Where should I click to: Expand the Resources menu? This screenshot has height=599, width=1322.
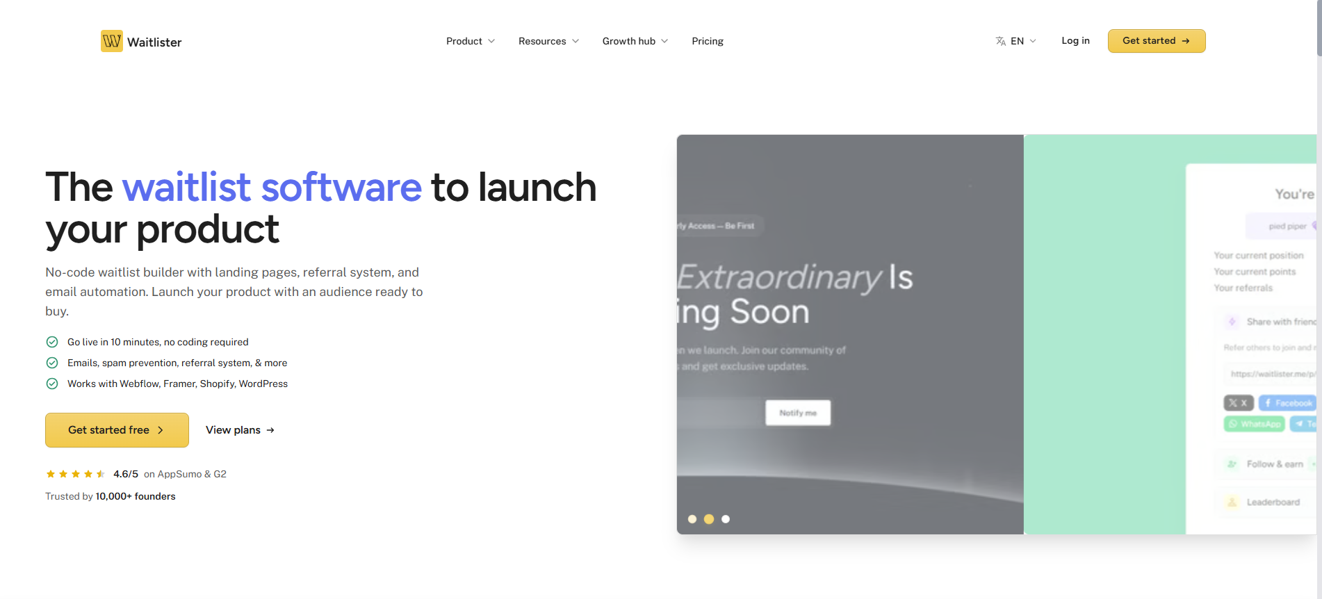tap(548, 41)
